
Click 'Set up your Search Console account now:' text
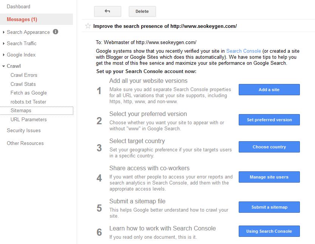(146, 72)
